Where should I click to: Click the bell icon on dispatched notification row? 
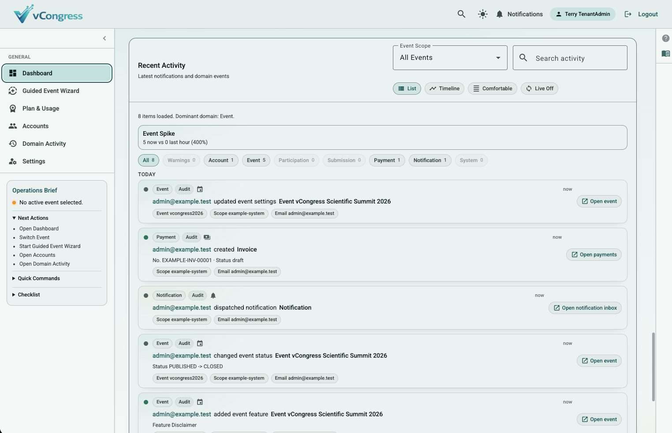[x=213, y=296]
